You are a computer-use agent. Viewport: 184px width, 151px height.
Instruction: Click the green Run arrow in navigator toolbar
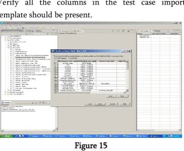[x=48, y=34]
